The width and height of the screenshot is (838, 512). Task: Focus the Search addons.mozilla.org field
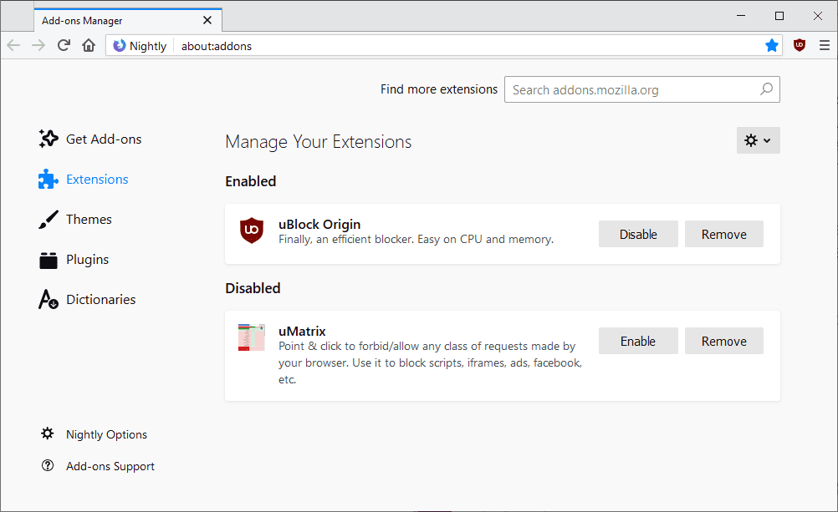point(641,89)
